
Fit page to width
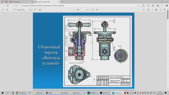[x=78, y=10]
